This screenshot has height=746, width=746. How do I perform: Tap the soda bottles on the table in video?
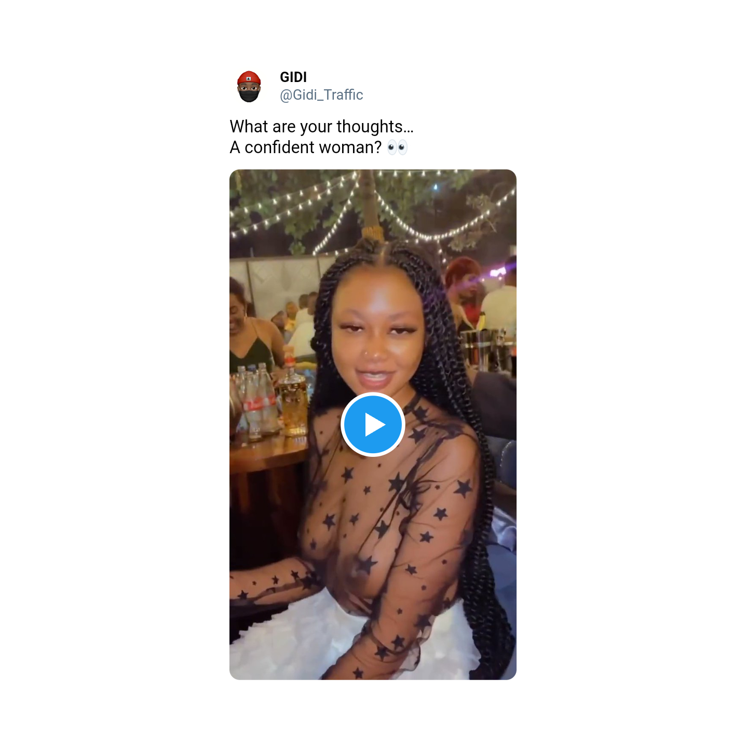[x=257, y=402]
